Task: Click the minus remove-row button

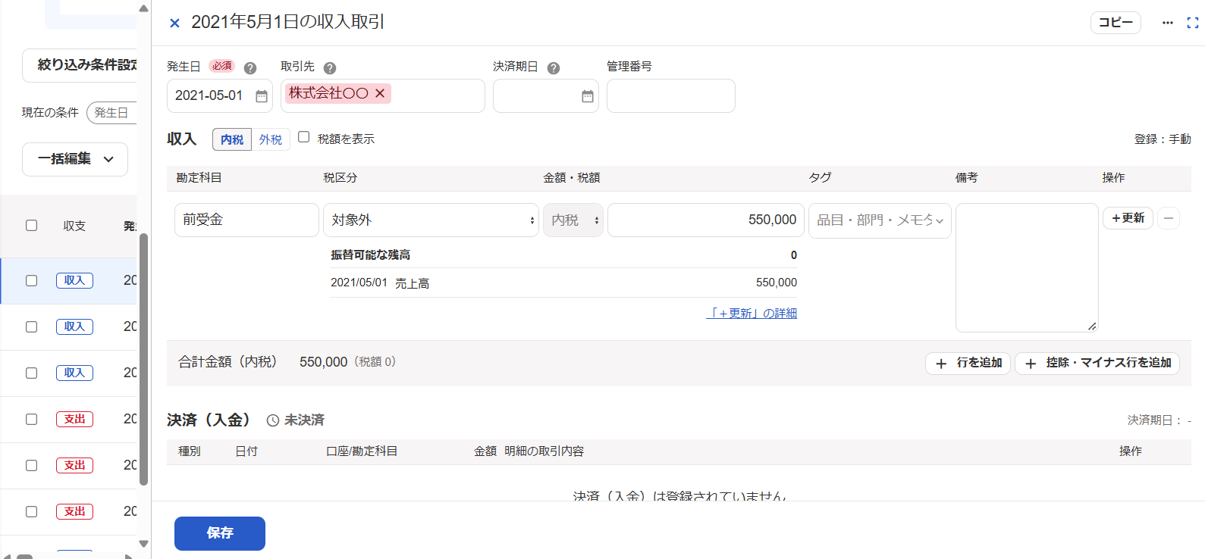Action: point(1169,218)
